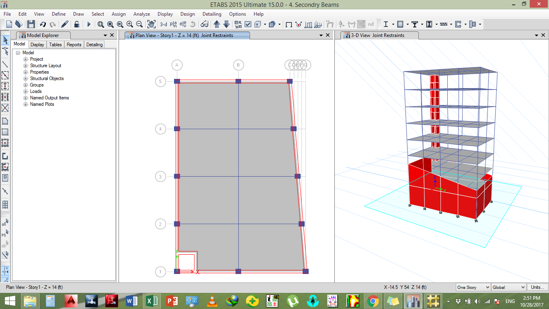Click Restore Full View zoom icon

click(x=110, y=24)
